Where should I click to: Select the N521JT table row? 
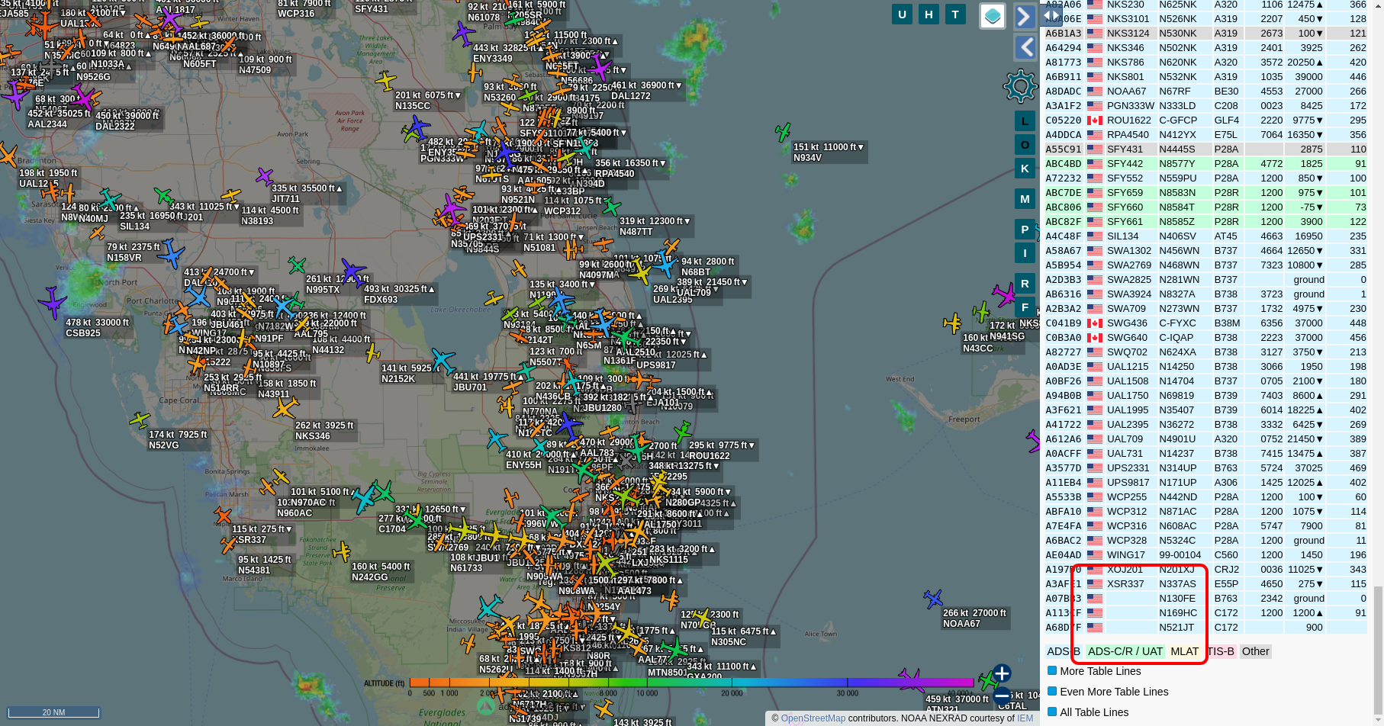[1205, 628]
